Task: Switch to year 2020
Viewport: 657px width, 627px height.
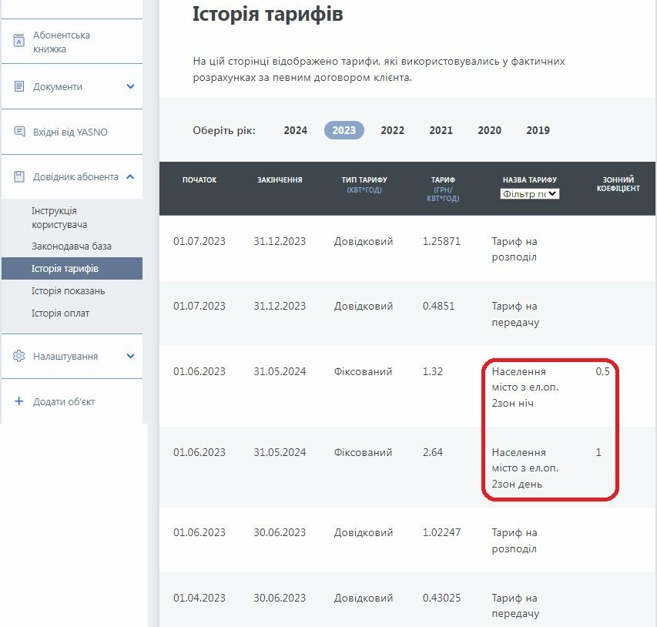Action: tap(489, 130)
